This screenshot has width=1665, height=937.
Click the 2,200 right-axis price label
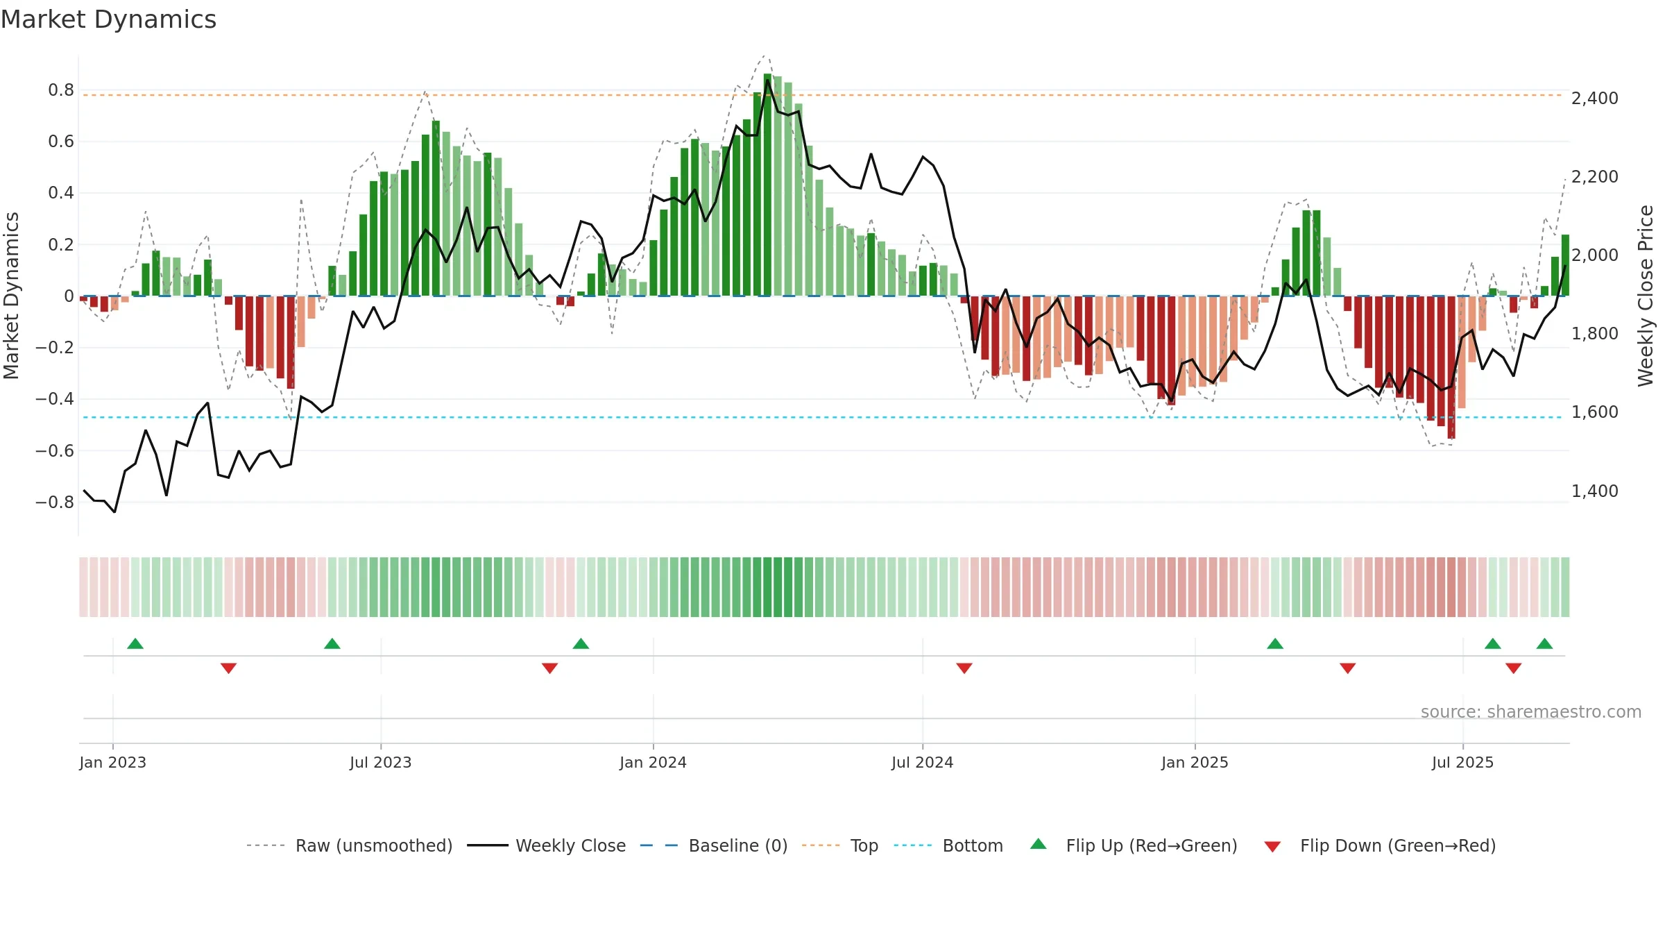click(1595, 177)
